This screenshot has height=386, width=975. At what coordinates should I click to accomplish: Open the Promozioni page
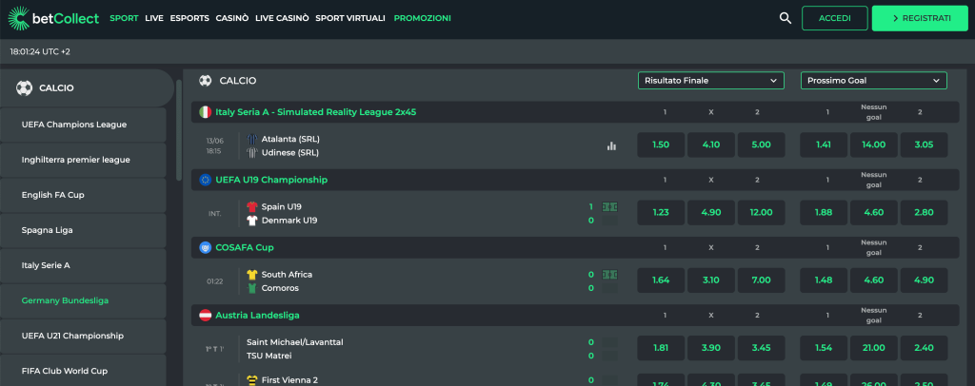click(422, 18)
